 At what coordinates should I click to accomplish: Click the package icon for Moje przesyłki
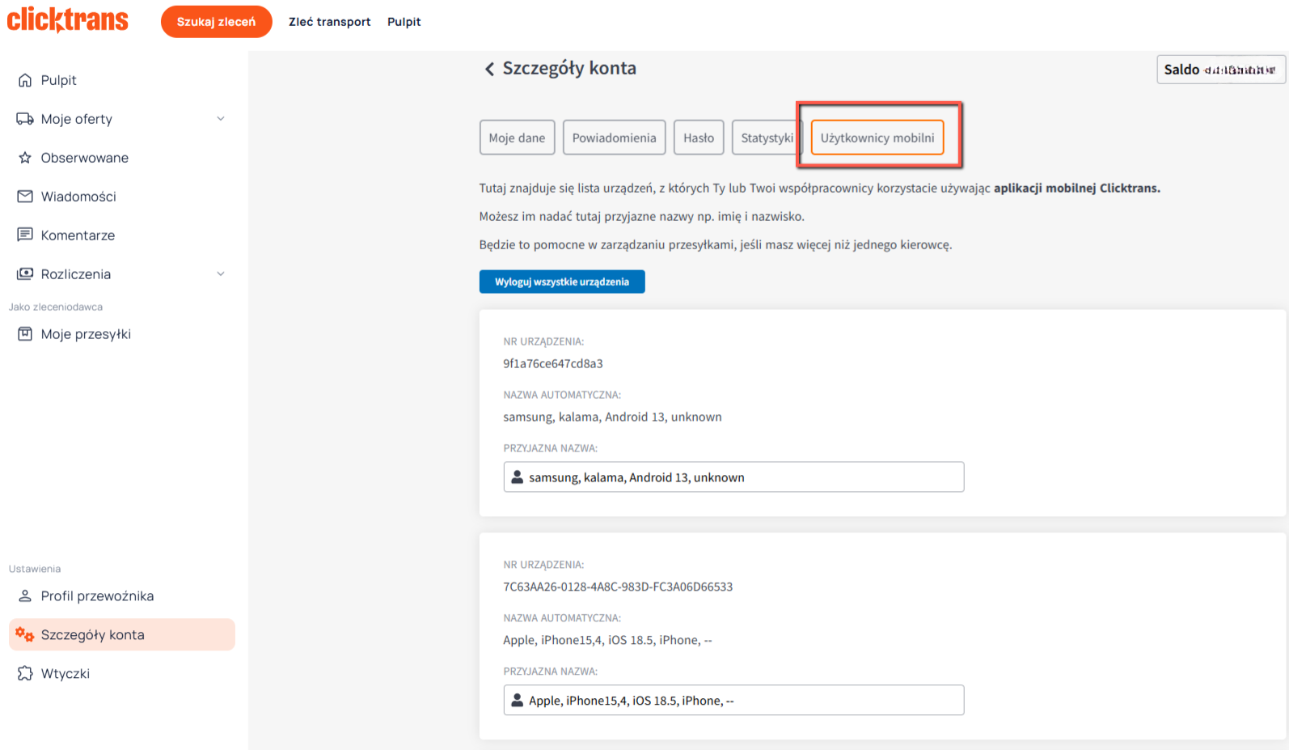(x=25, y=334)
